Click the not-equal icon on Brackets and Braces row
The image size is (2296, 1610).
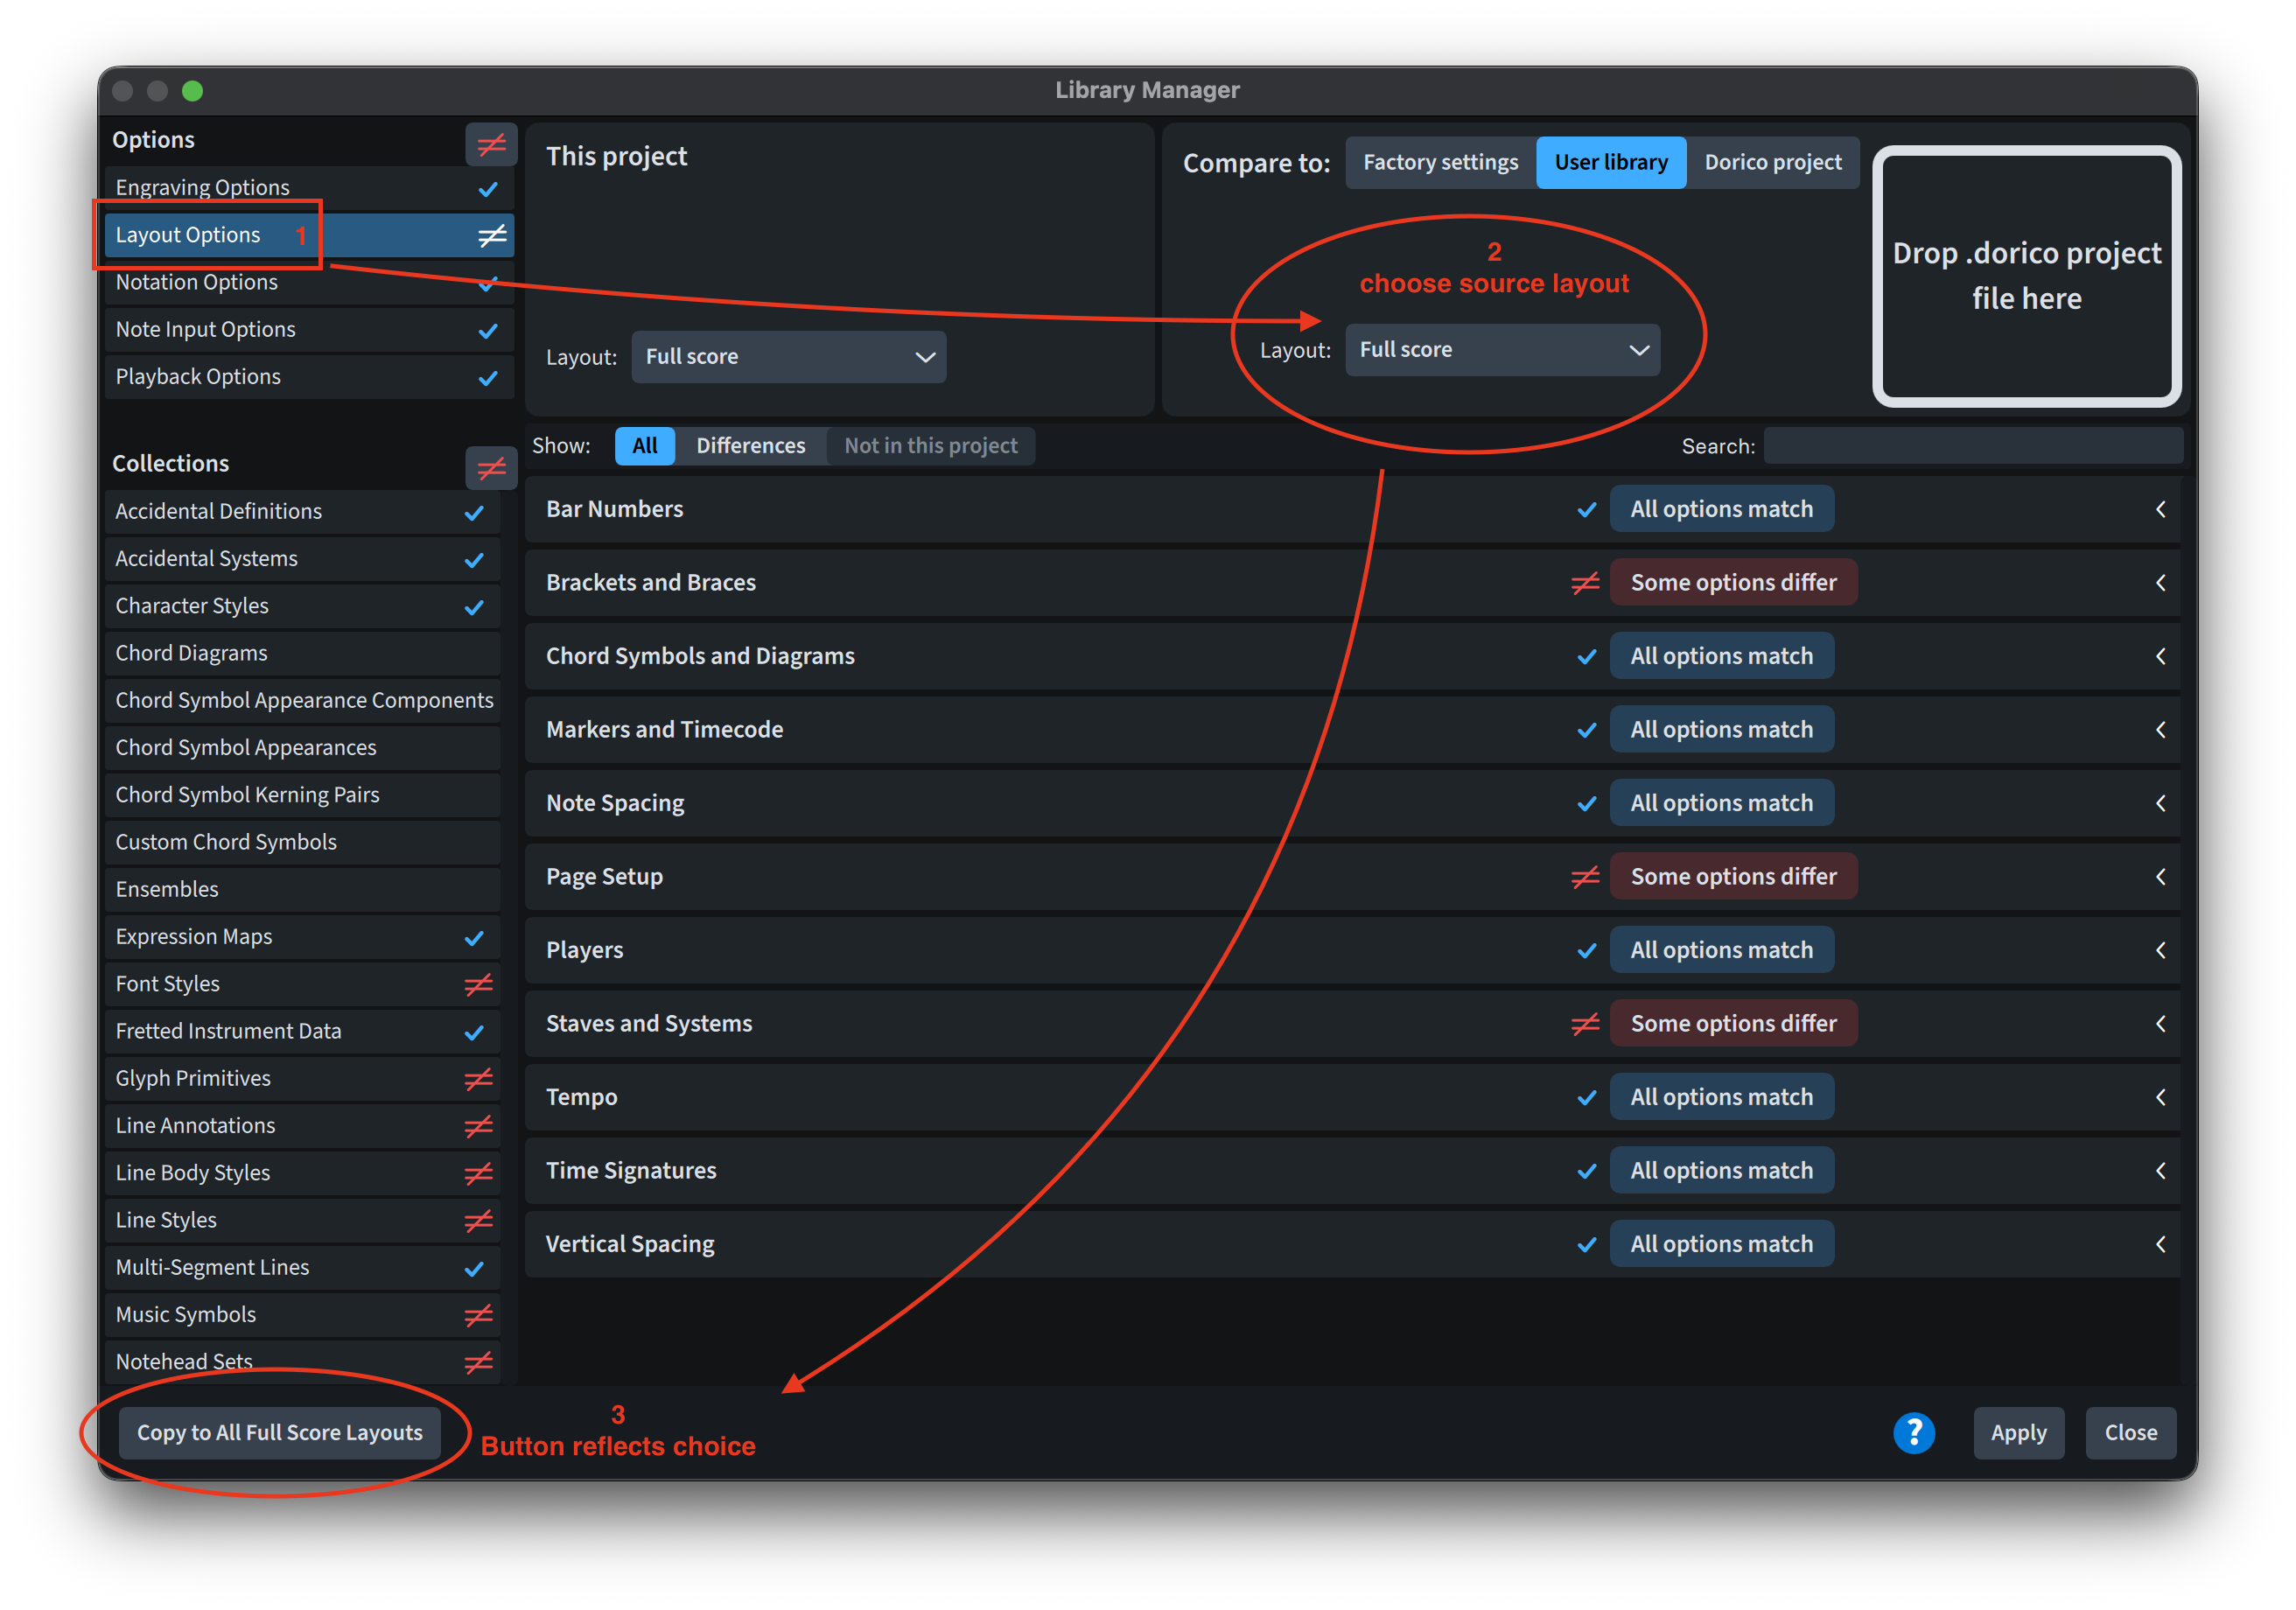coord(1585,582)
